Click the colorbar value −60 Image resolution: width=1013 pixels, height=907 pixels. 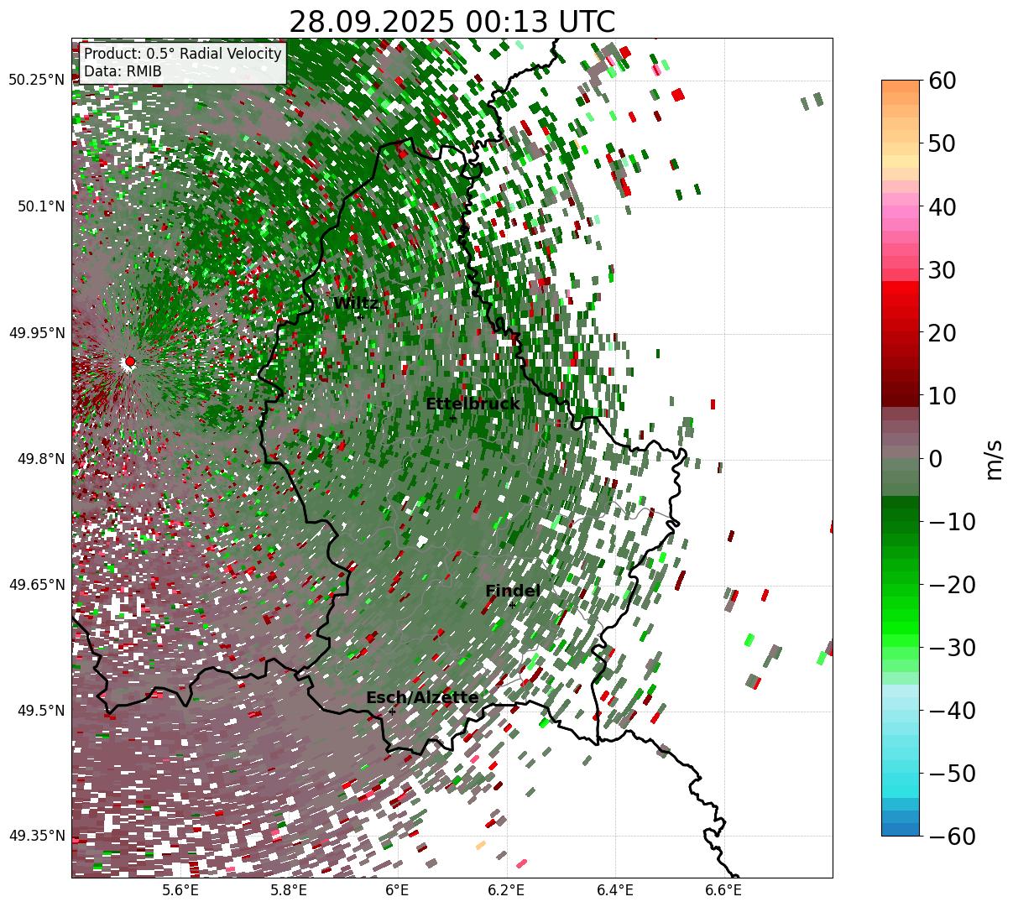(951, 836)
